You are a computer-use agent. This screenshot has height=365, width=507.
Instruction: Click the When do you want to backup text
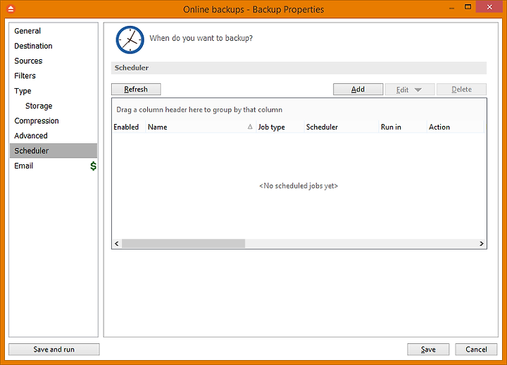[x=201, y=38]
